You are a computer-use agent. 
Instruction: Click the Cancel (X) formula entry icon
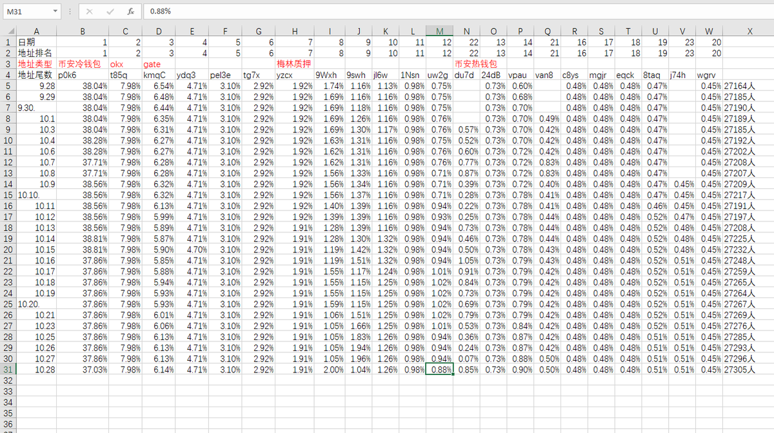coord(89,12)
